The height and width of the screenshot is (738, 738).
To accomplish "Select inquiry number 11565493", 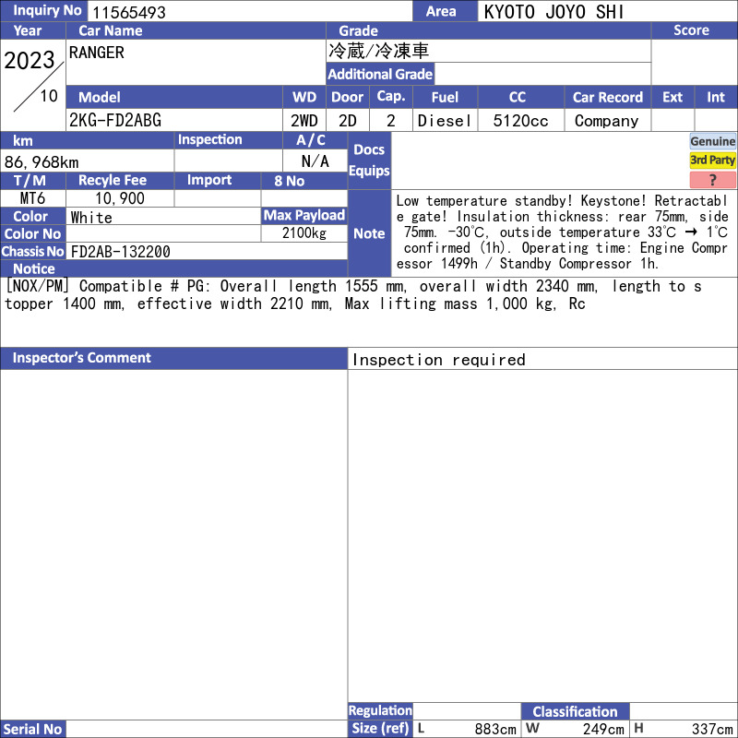I will coord(129,12).
